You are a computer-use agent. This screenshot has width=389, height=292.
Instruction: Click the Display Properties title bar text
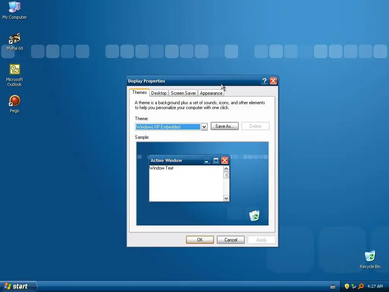146,81
